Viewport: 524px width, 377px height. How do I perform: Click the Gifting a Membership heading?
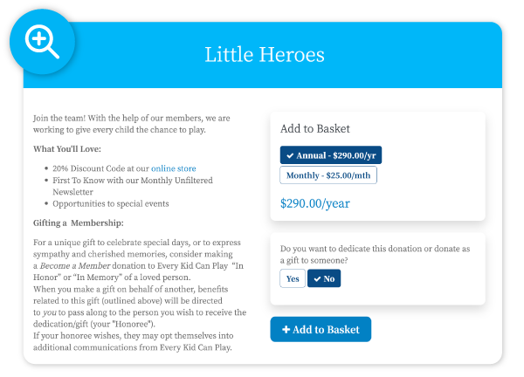pos(79,223)
